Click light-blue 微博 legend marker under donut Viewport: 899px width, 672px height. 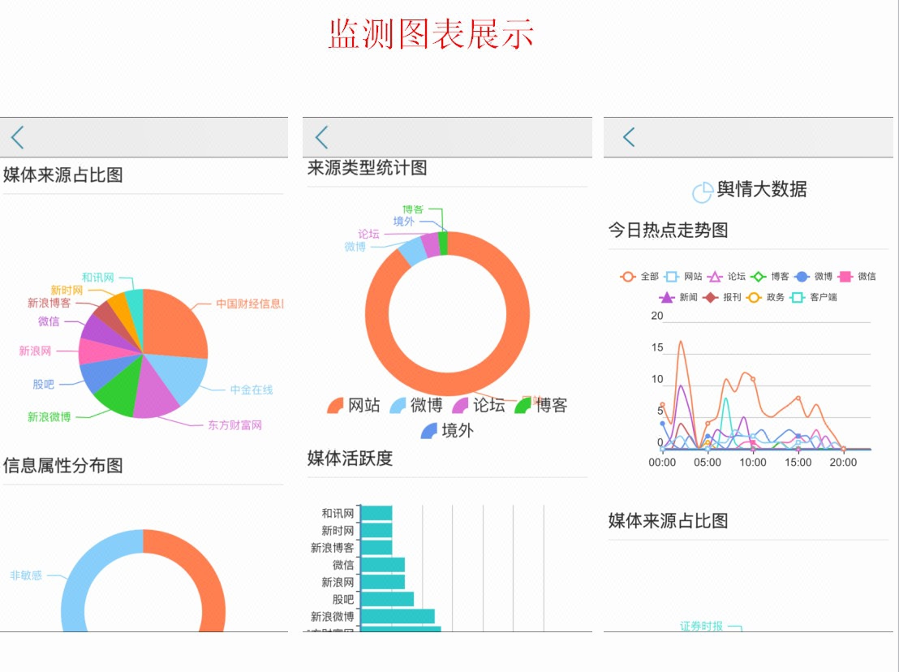(398, 405)
